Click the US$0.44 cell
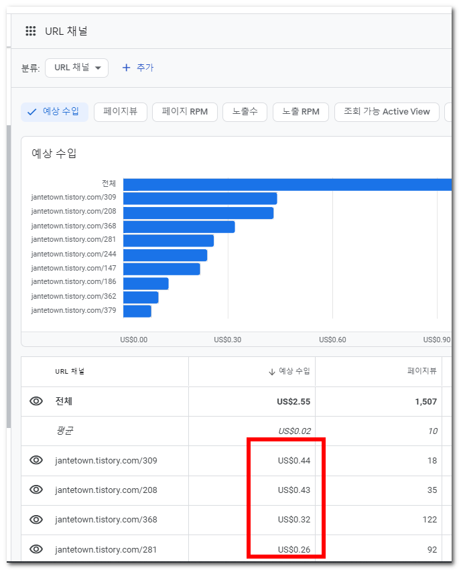 (x=294, y=461)
